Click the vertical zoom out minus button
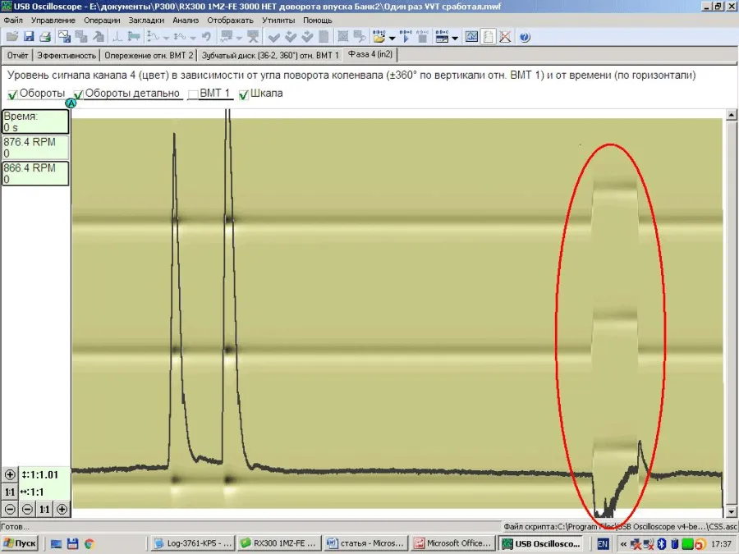 point(10,509)
